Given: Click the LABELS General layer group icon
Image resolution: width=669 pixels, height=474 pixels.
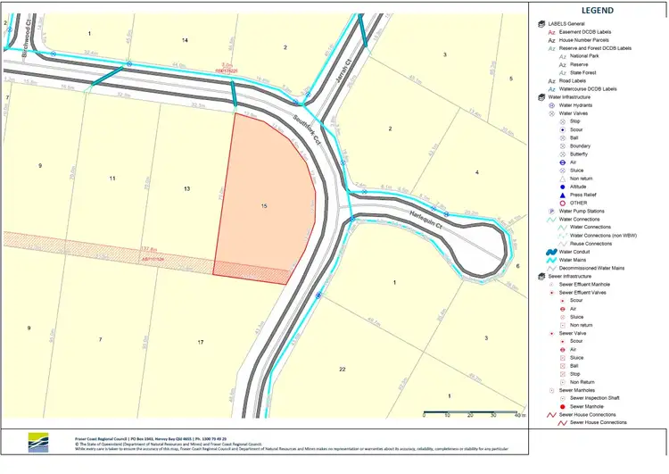Looking at the screenshot, I should coord(540,22).
